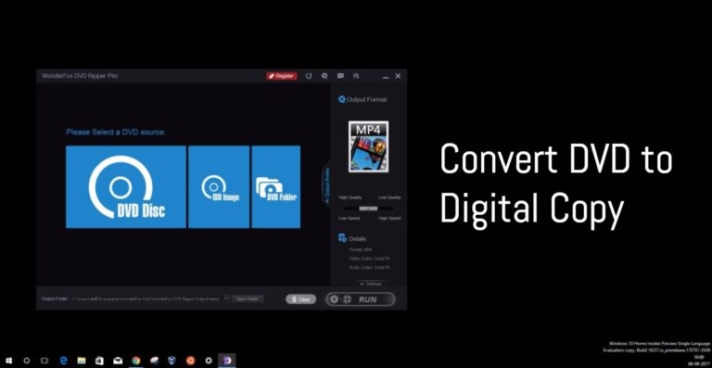The height and width of the screenshot is (368, 712).
Task: Expand the Settings button under Details
Action: pos(370,284)
